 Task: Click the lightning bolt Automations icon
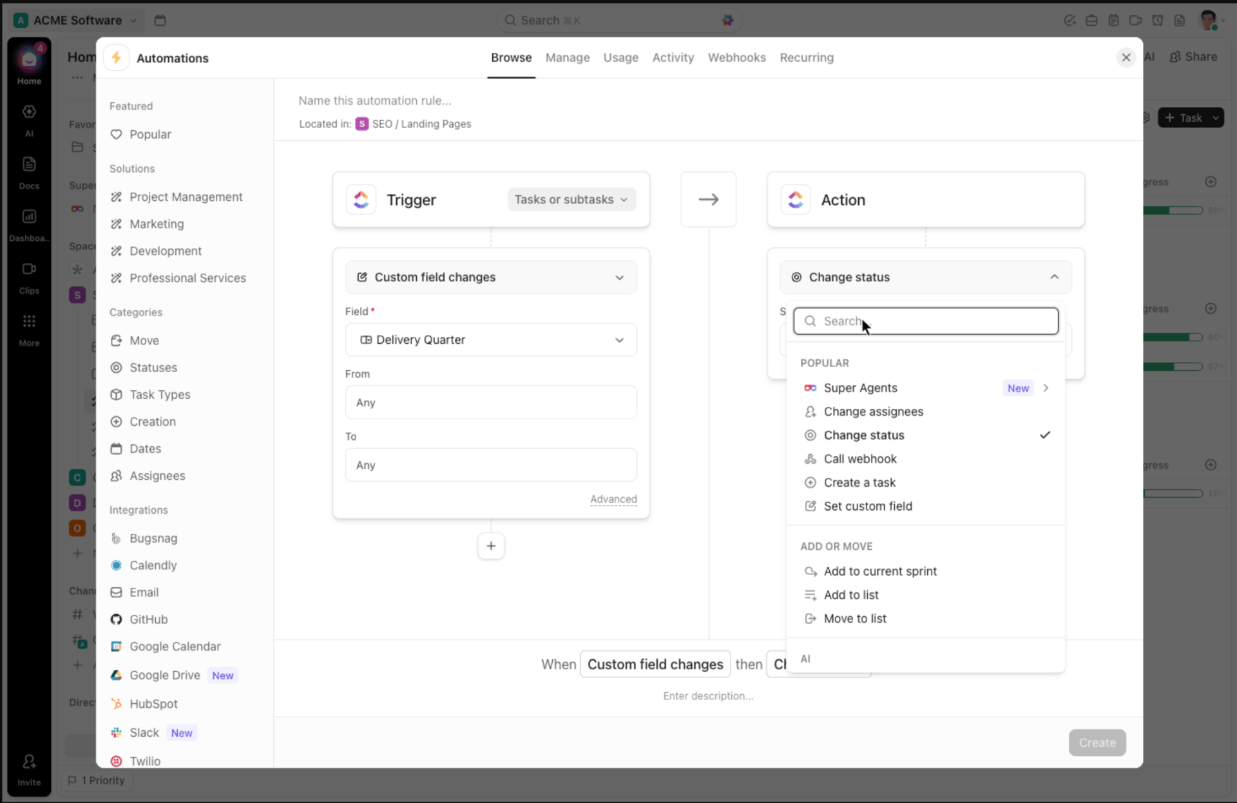[117, 58]
